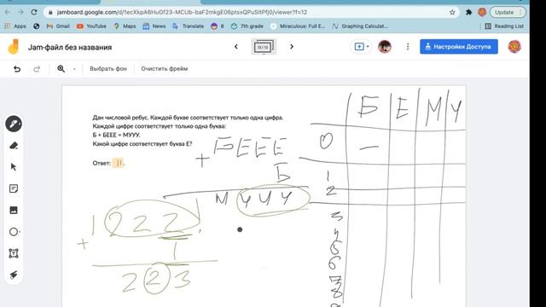
Task: Open the YouTube bookmark
Action: coord(91,26)
